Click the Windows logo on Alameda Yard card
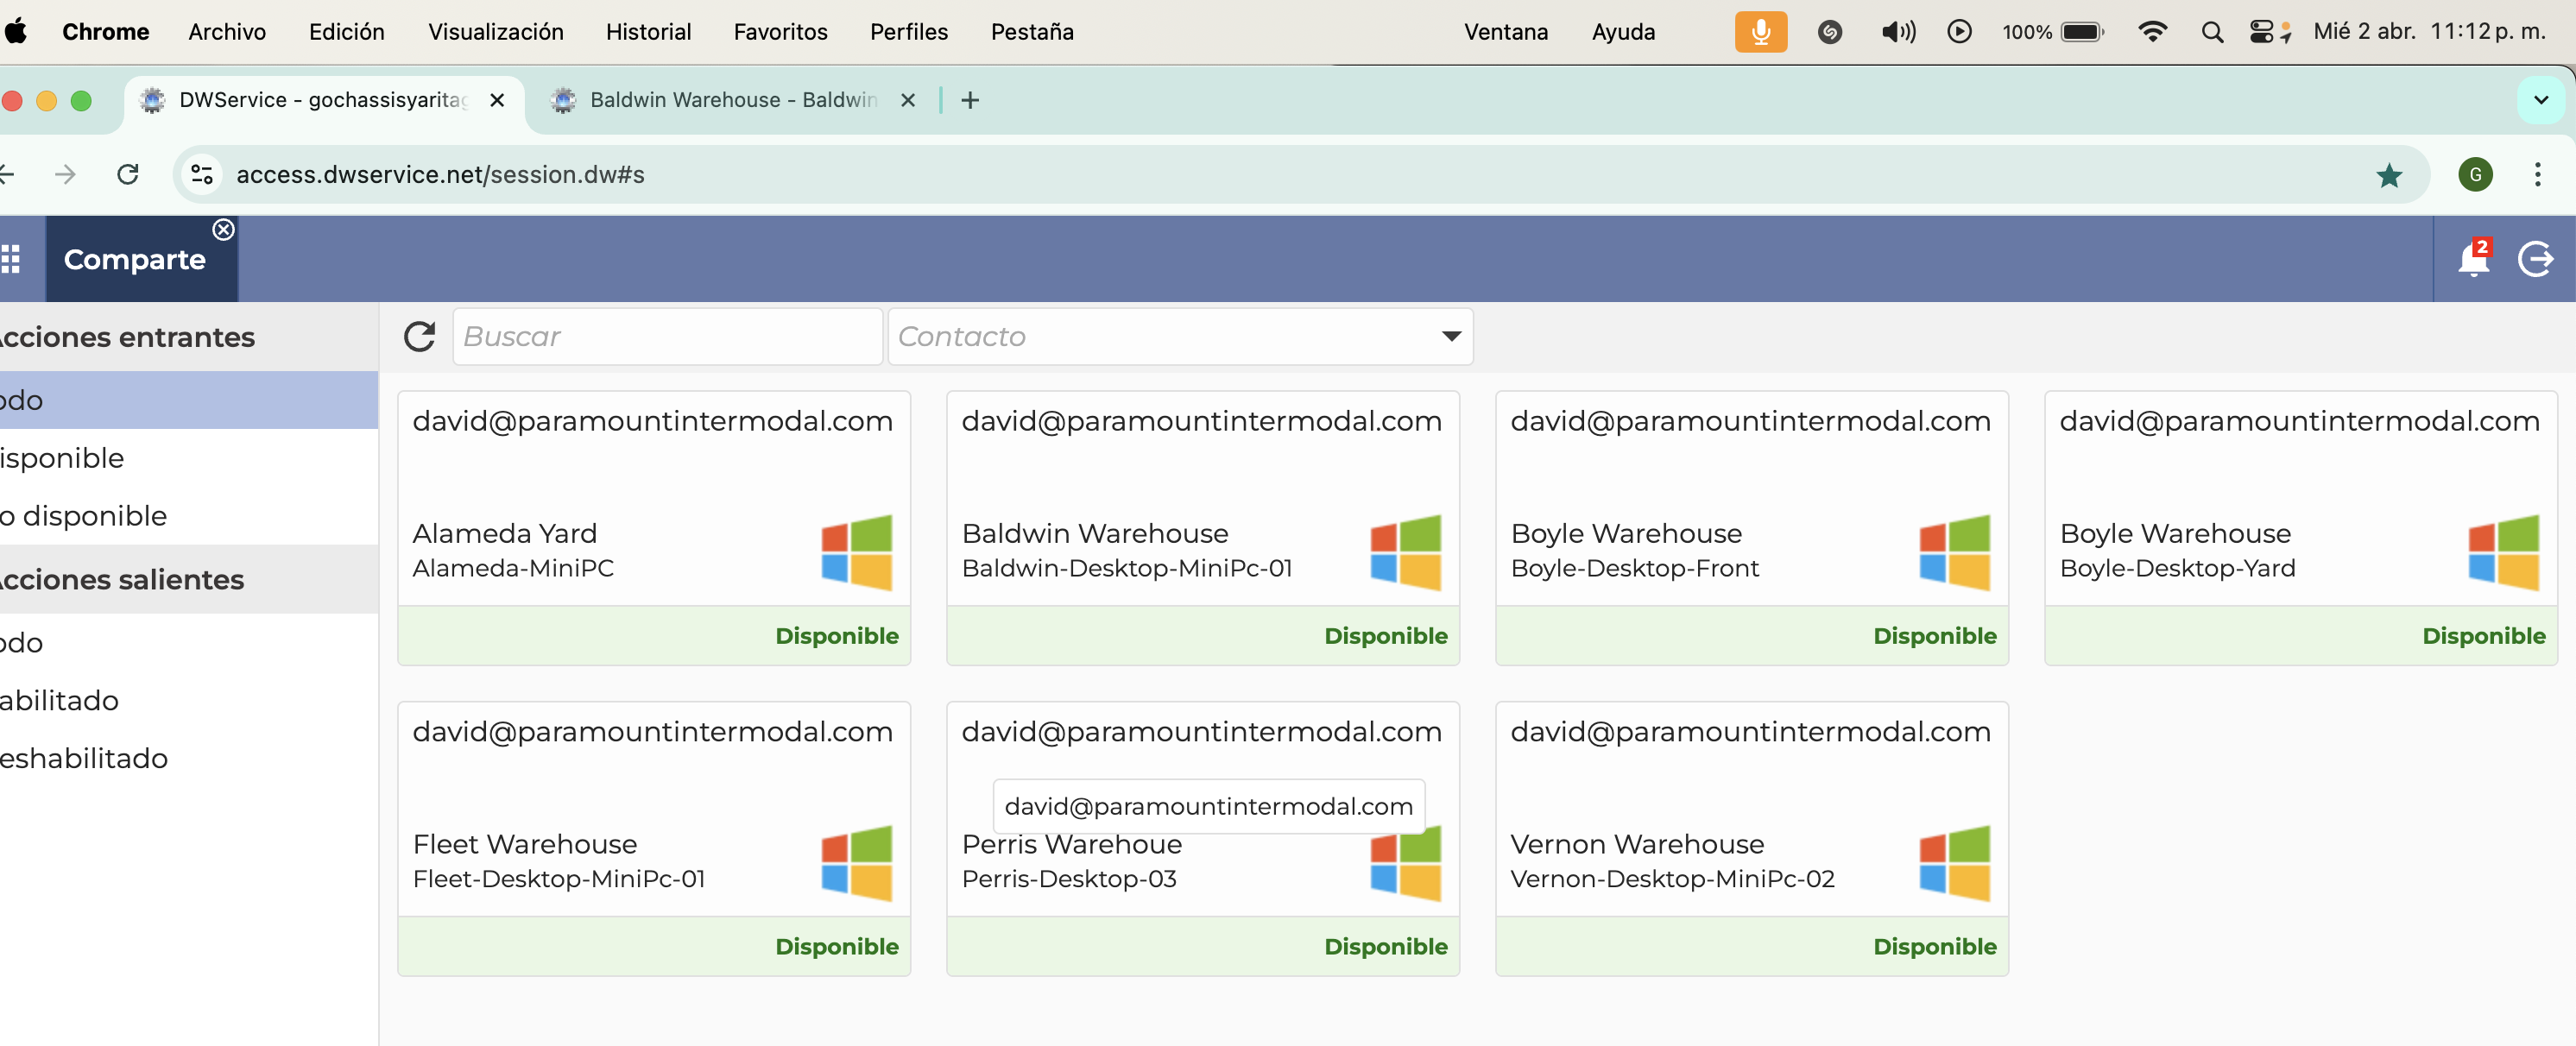 (x=857, y=552)
